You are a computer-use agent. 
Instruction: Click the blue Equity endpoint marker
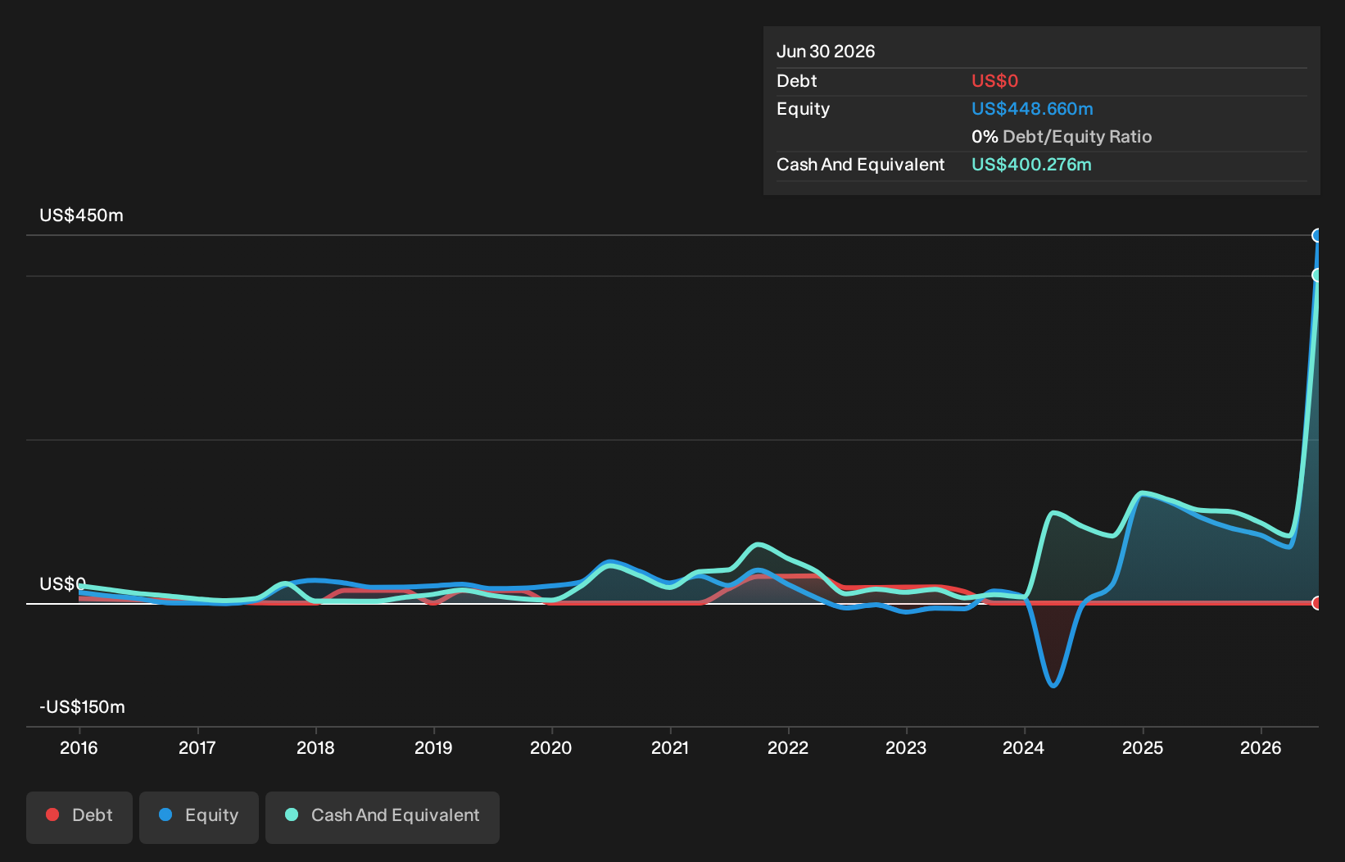point(1317,235)
